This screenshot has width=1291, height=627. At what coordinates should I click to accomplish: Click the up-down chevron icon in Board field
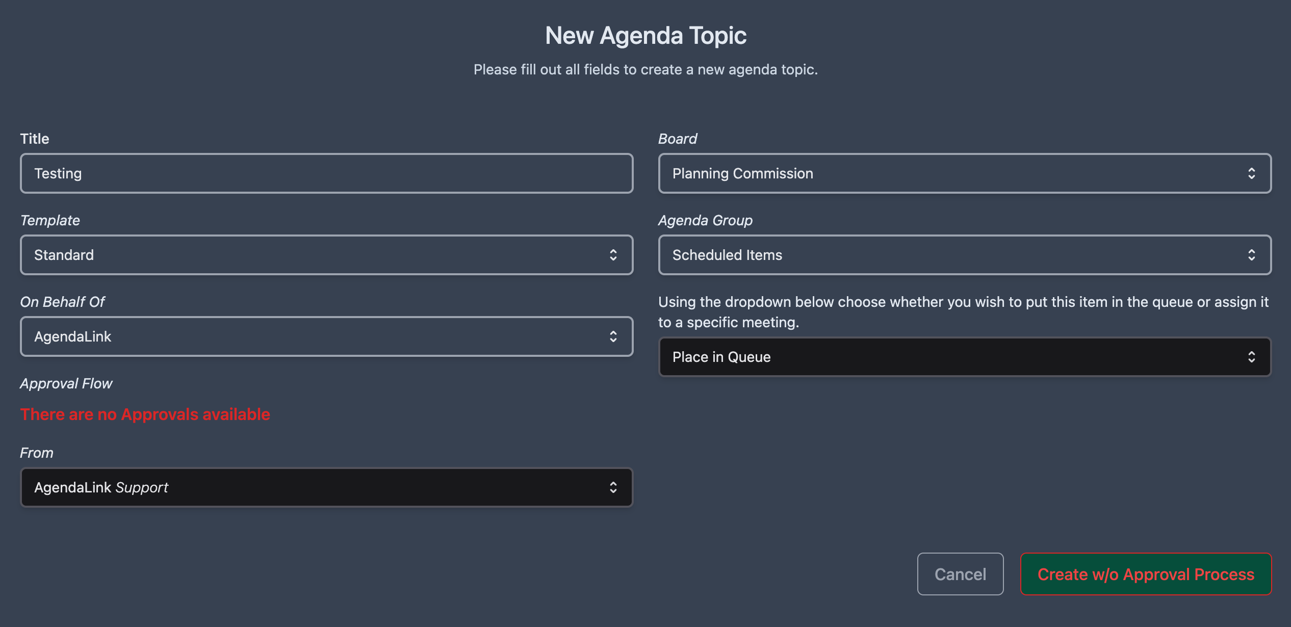pyautogui.click(x=1251, y=173)
